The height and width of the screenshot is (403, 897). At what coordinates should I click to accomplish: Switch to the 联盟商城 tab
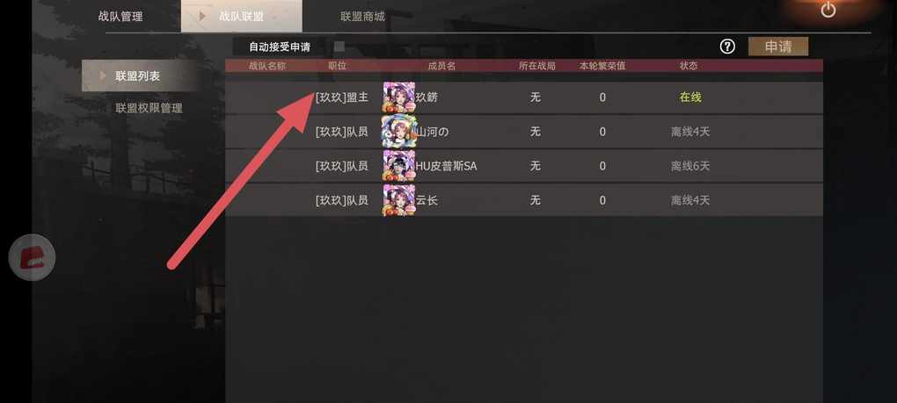[362, 17]
